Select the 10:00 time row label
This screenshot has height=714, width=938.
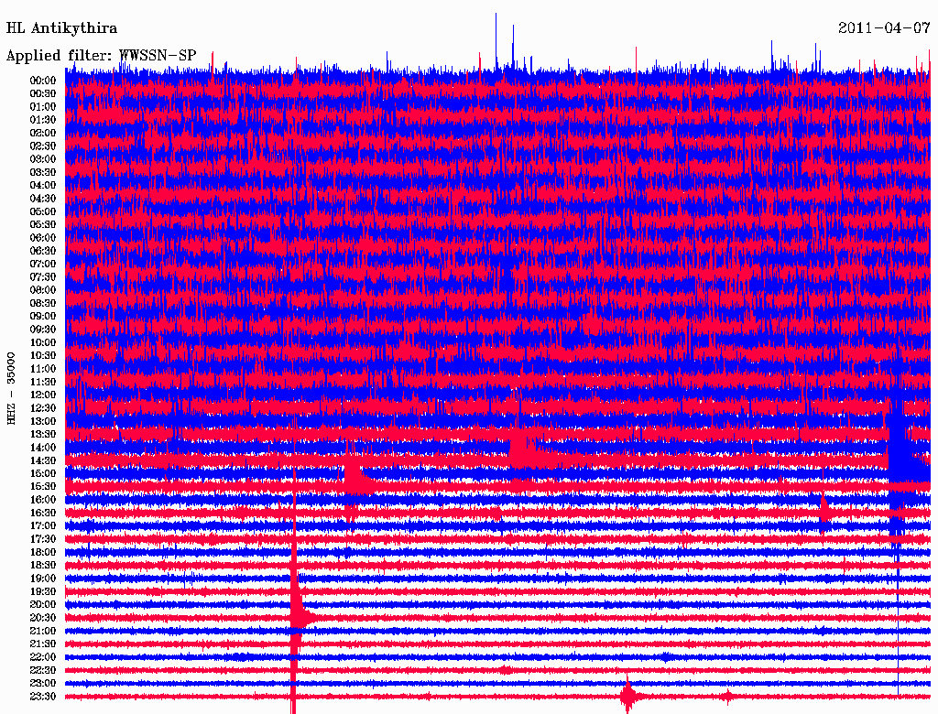43,342
